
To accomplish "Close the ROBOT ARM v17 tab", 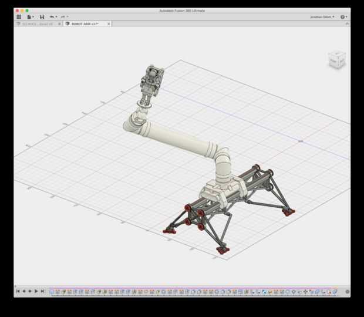I will point(109,24).
